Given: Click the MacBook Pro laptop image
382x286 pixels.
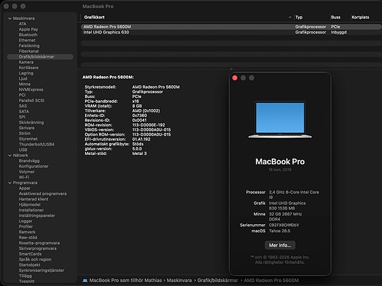Looking at the screenshot, I should 280,120.
